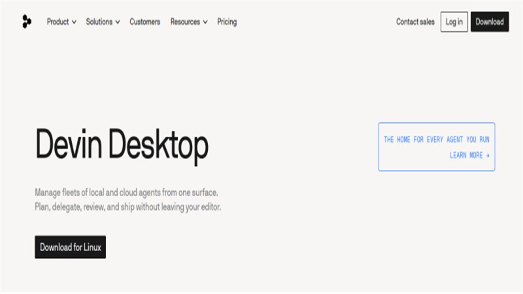The height and width of the screenshot is (294, 523).
Task: Open the Solutions chevron dropdown
Action: [x=118, y=22]
